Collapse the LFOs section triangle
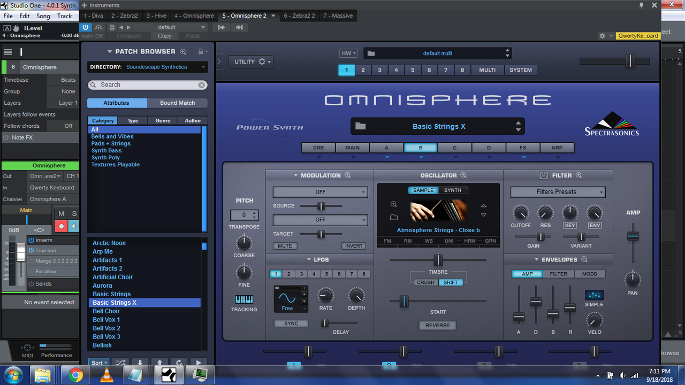Screen dimensions: 685x385 [309, 260]
